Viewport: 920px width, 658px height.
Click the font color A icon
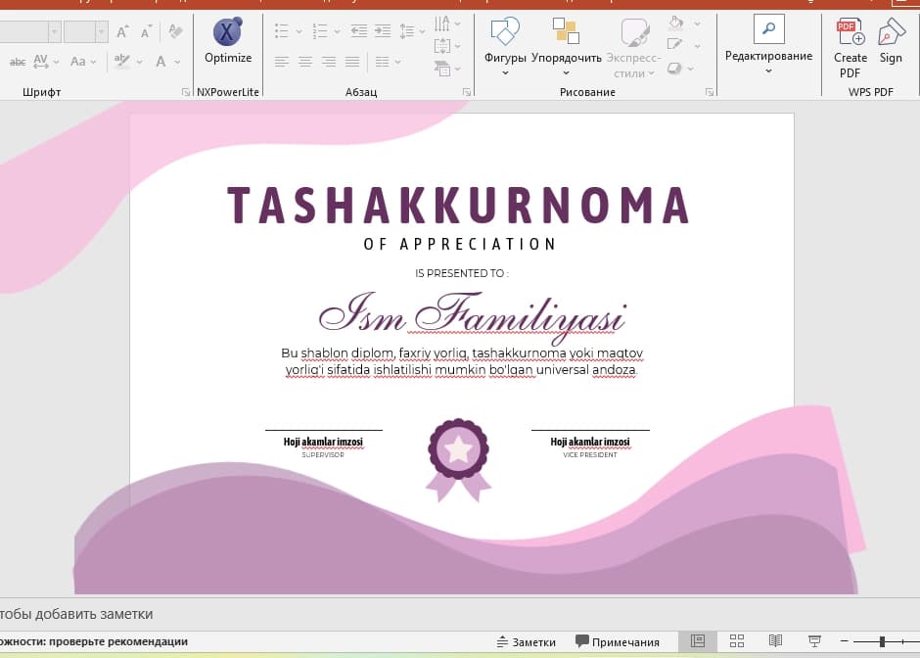pyautogui.click(x=161, y=61)
